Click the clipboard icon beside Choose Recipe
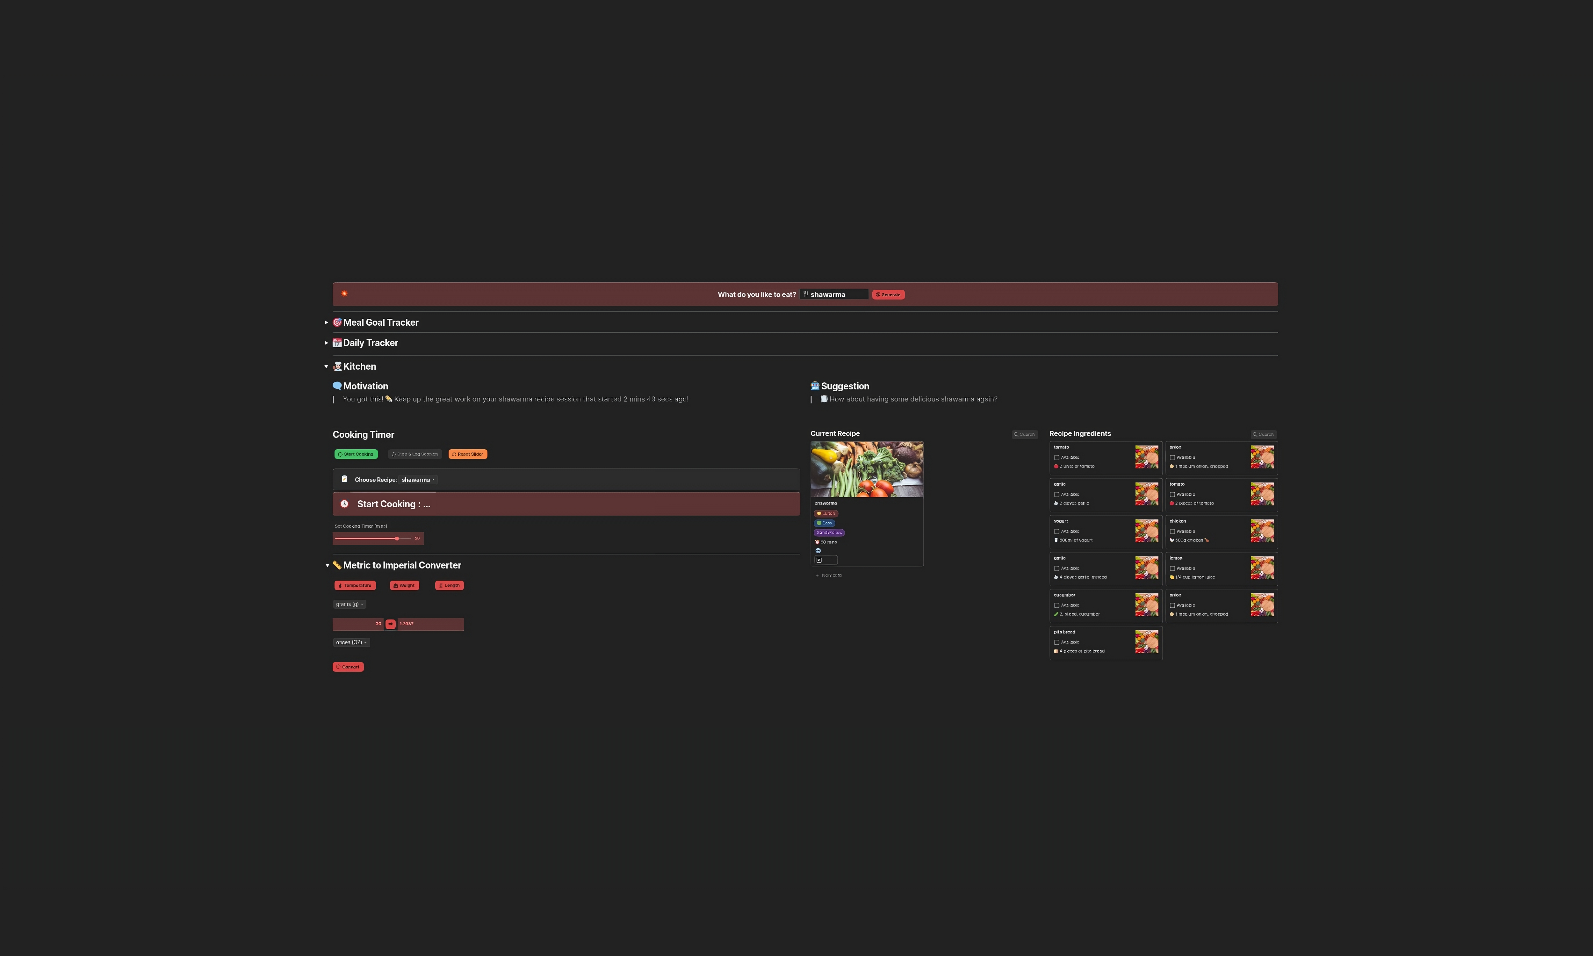Viewport: 1593px width, 956px height. (x=344, y=479)
